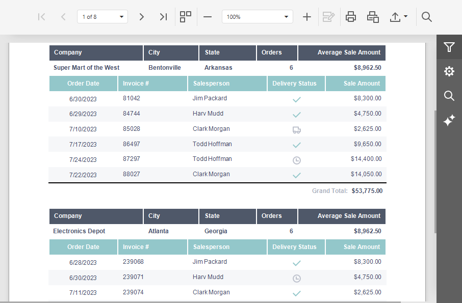Click delivered checkmark for invoice 81042
462x303 pixels.
coord(296,99)
